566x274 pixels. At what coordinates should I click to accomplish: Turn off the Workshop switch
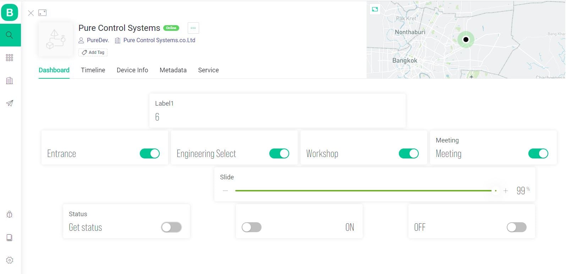tap(409, 153)
